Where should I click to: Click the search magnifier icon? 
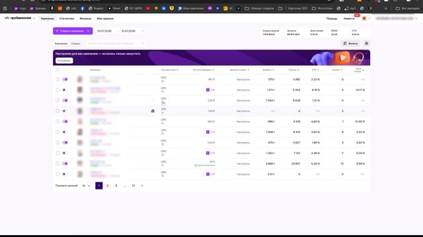(x=143, y=43)
